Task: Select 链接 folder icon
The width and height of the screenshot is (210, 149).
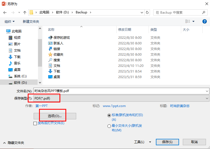Action: point(50,49)
